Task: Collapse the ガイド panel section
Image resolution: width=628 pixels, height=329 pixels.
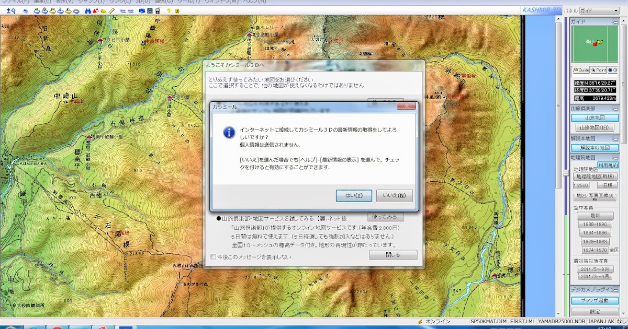Action: pos(615,22)
